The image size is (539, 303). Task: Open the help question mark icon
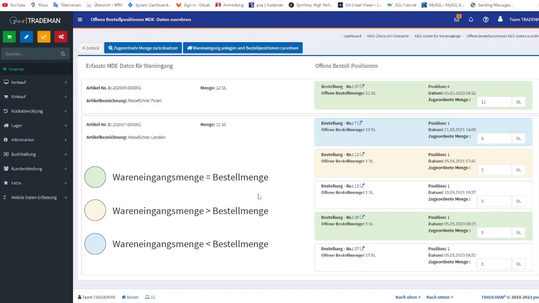click(485, 20)
